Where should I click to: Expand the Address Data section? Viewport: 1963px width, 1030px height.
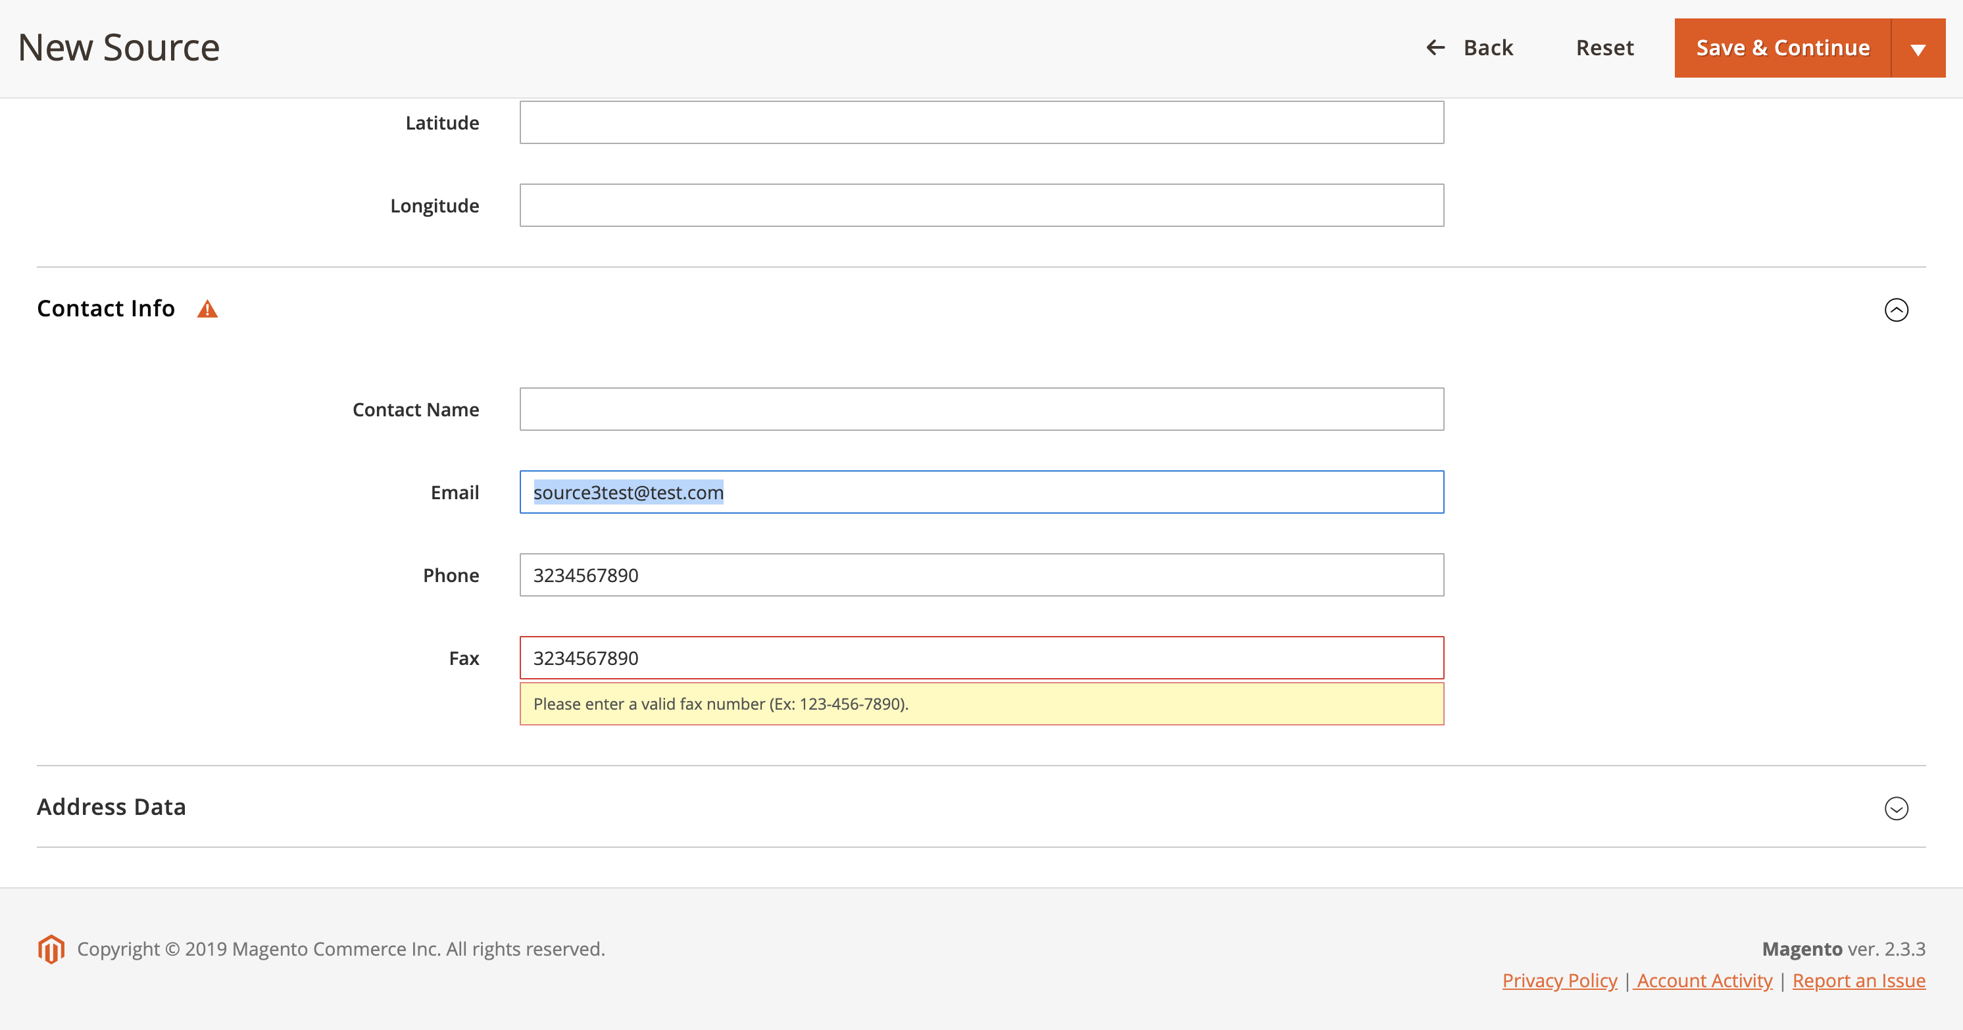1897,809
